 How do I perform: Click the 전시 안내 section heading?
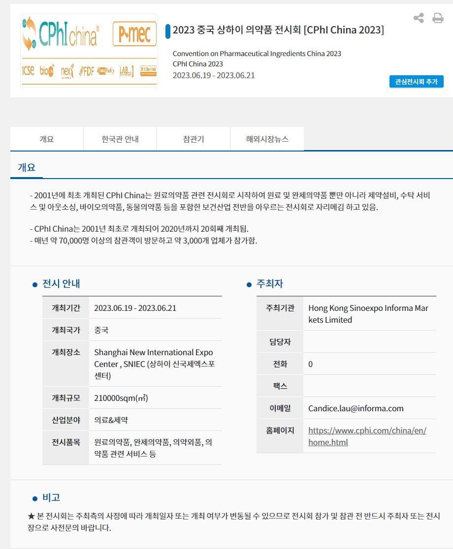coord(61,284)
